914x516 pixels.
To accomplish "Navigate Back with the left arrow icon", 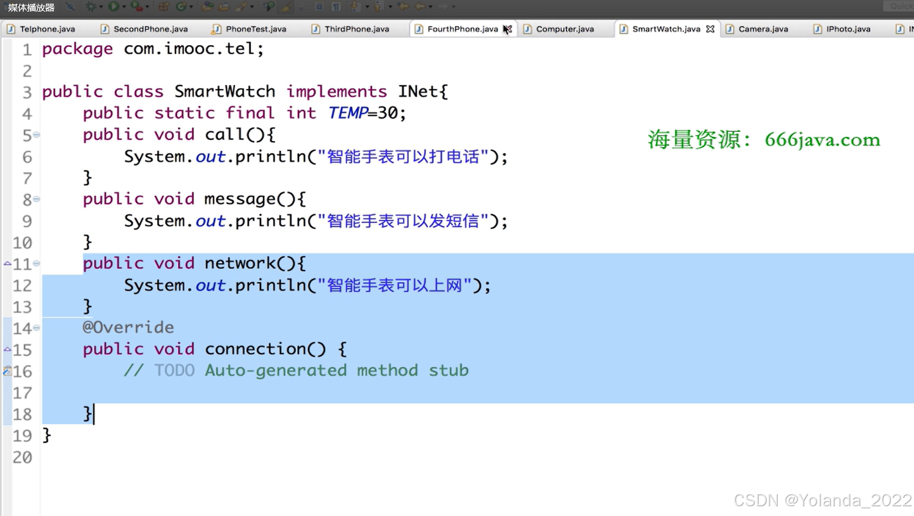I will (420, 7).
